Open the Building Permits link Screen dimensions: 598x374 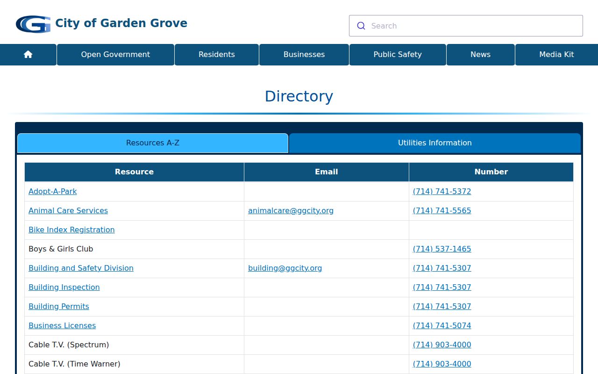point(59,306)
